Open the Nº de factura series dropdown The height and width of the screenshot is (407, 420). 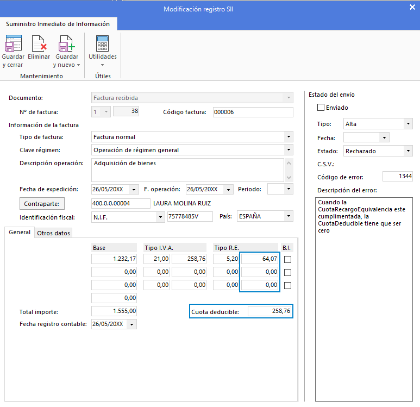(106, 111)
